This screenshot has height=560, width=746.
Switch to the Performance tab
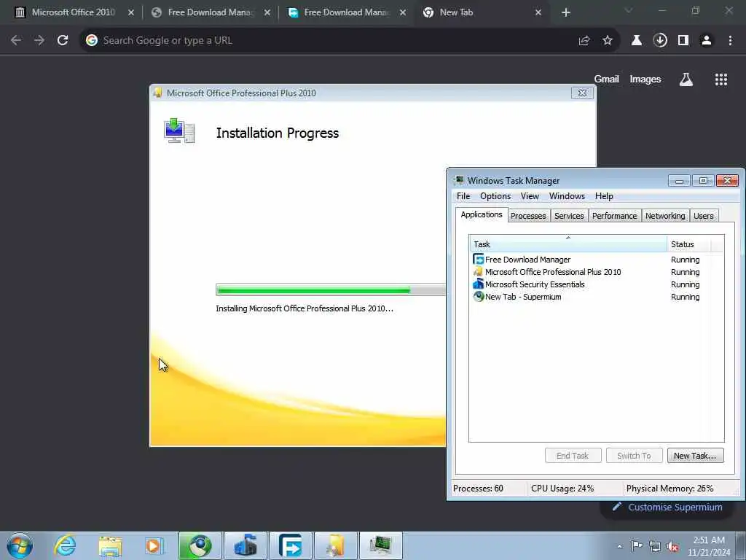point(614,216)
